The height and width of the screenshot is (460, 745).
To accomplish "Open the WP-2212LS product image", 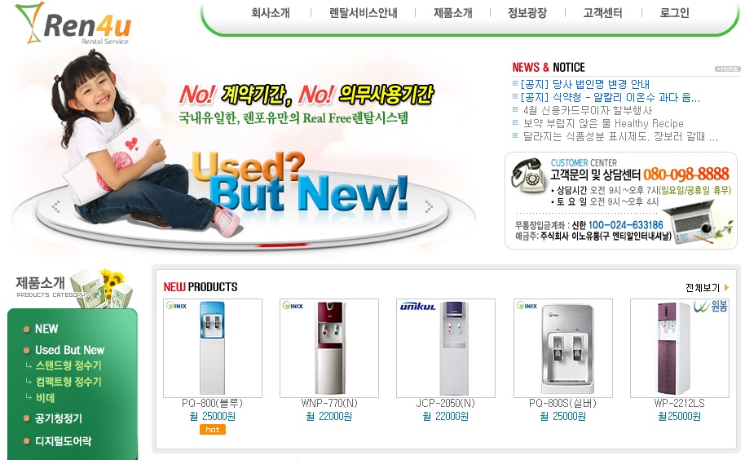I will click(x=680, y=347).
